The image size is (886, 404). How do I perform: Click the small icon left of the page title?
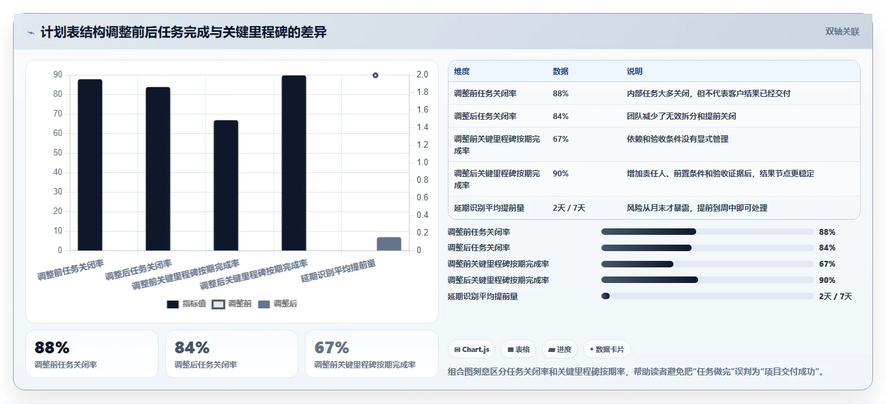pos(31,33)
